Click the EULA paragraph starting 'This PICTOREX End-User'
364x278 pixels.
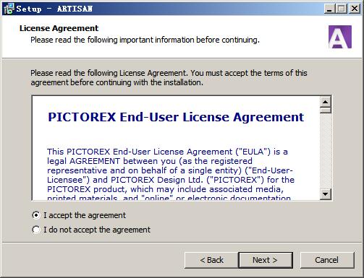(x=171, y=175)
